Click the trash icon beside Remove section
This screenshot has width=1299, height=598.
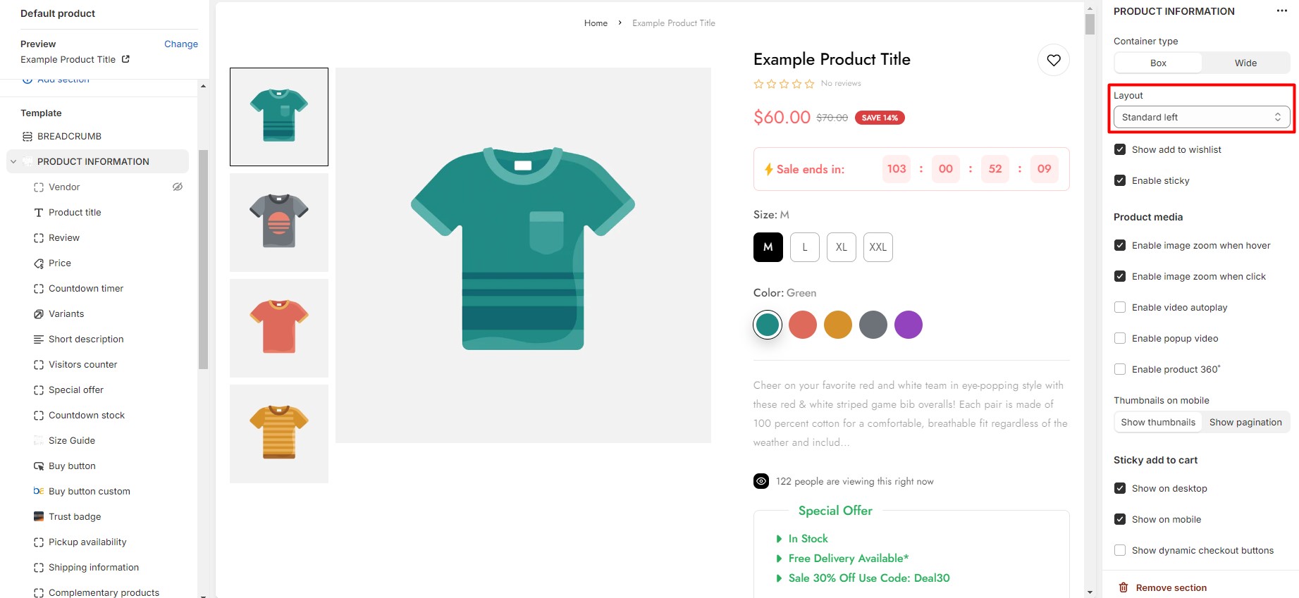tap(1123, 587)
